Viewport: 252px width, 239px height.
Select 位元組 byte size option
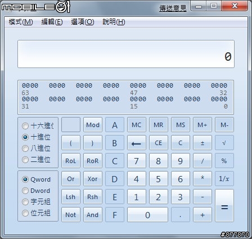[25, 213]
